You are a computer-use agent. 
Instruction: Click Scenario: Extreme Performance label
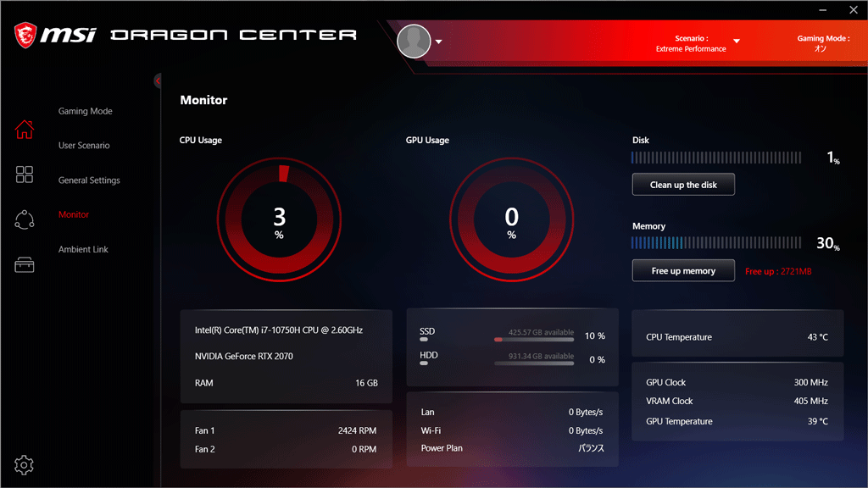click(691, 43)
